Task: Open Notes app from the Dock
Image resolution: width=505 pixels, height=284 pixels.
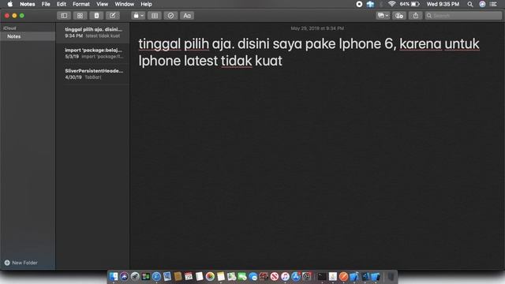Action: coord(221,277)
